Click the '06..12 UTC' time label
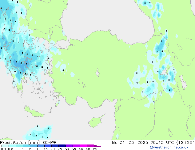The width and height of the screenshot is (195, 150). (x=162, y=143)
